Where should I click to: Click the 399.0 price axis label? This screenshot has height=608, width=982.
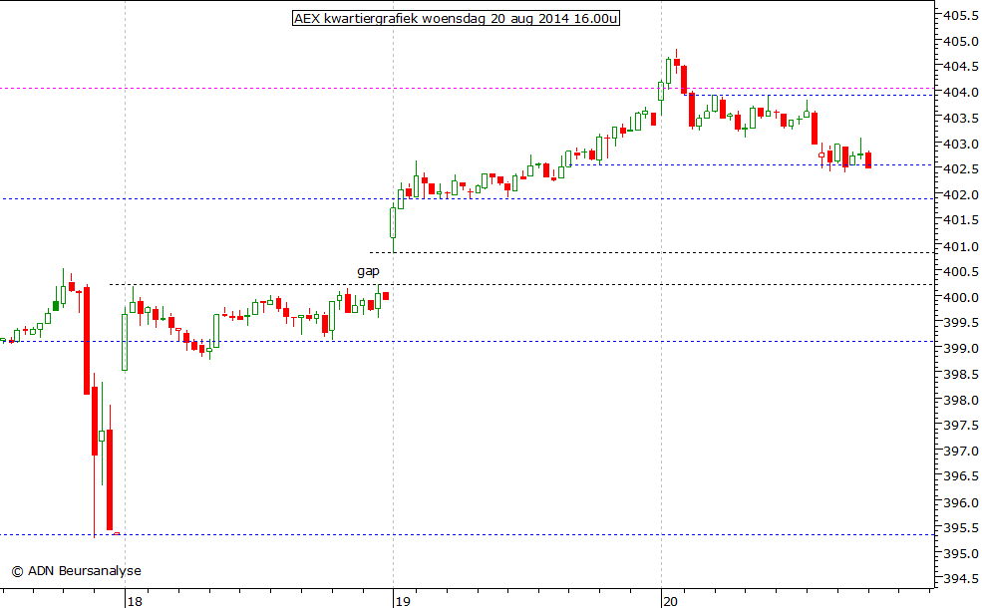coord(960,349)
